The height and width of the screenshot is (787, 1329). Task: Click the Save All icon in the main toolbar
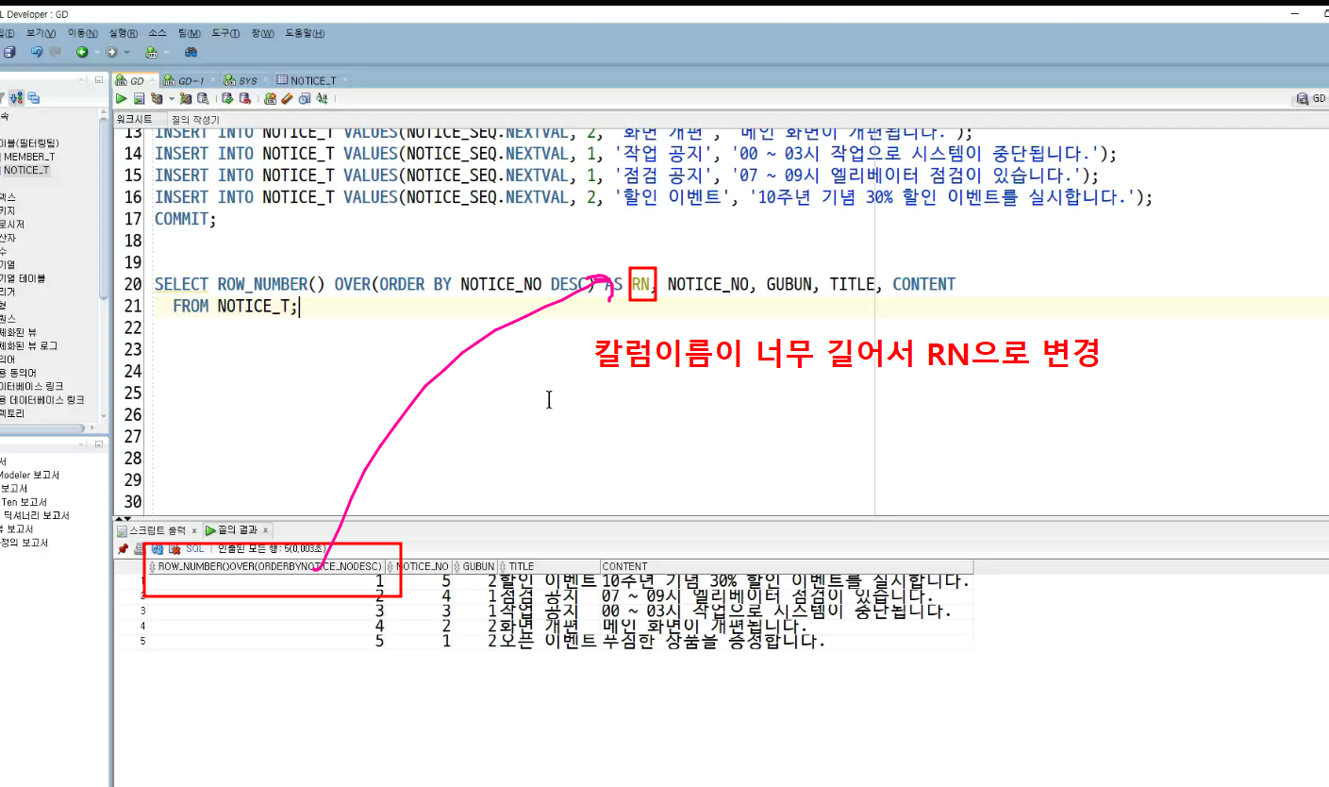(x=9, y=52)
